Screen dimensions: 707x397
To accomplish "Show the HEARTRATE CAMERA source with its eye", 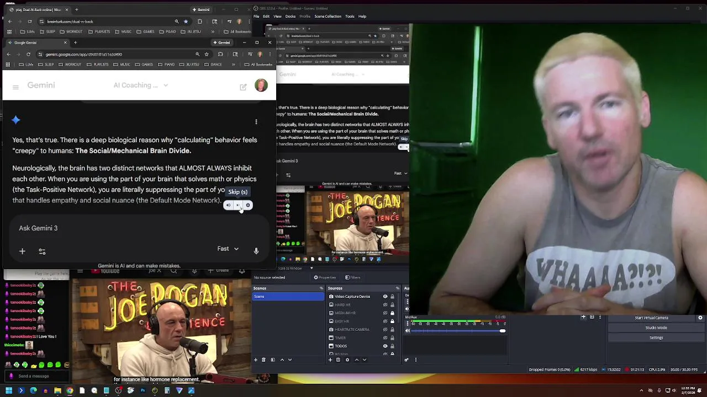I will 385,330.
